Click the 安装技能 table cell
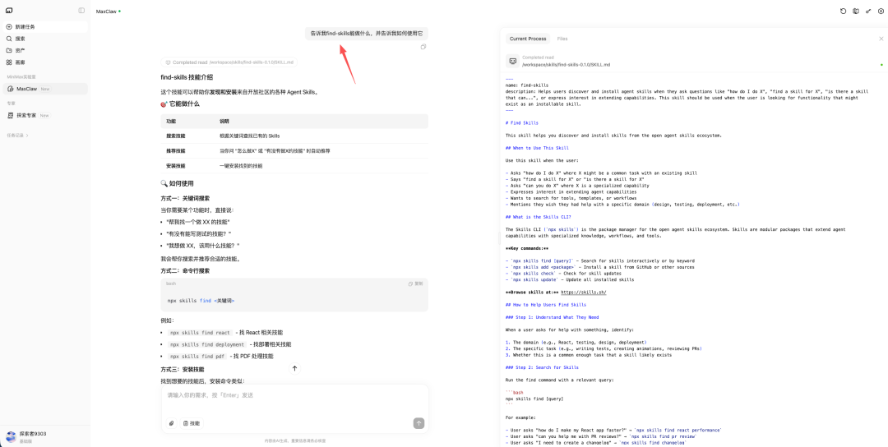This screenshot has height=447, width=888. coord(176,166)
